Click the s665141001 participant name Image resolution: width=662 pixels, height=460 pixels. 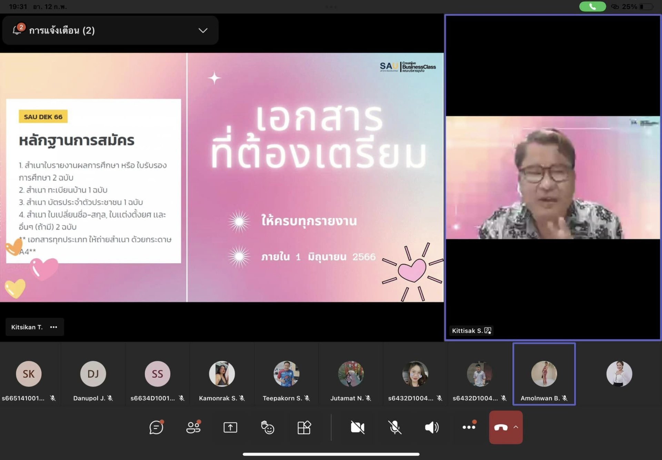tap(23, 398)
